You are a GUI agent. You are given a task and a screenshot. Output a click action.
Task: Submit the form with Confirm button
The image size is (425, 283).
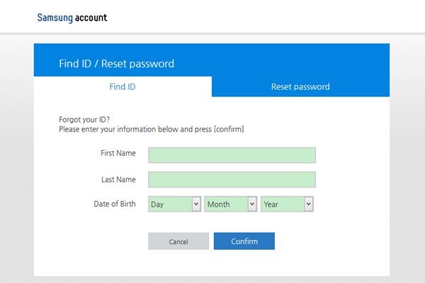pyautogui.click(x=244, y=241)
